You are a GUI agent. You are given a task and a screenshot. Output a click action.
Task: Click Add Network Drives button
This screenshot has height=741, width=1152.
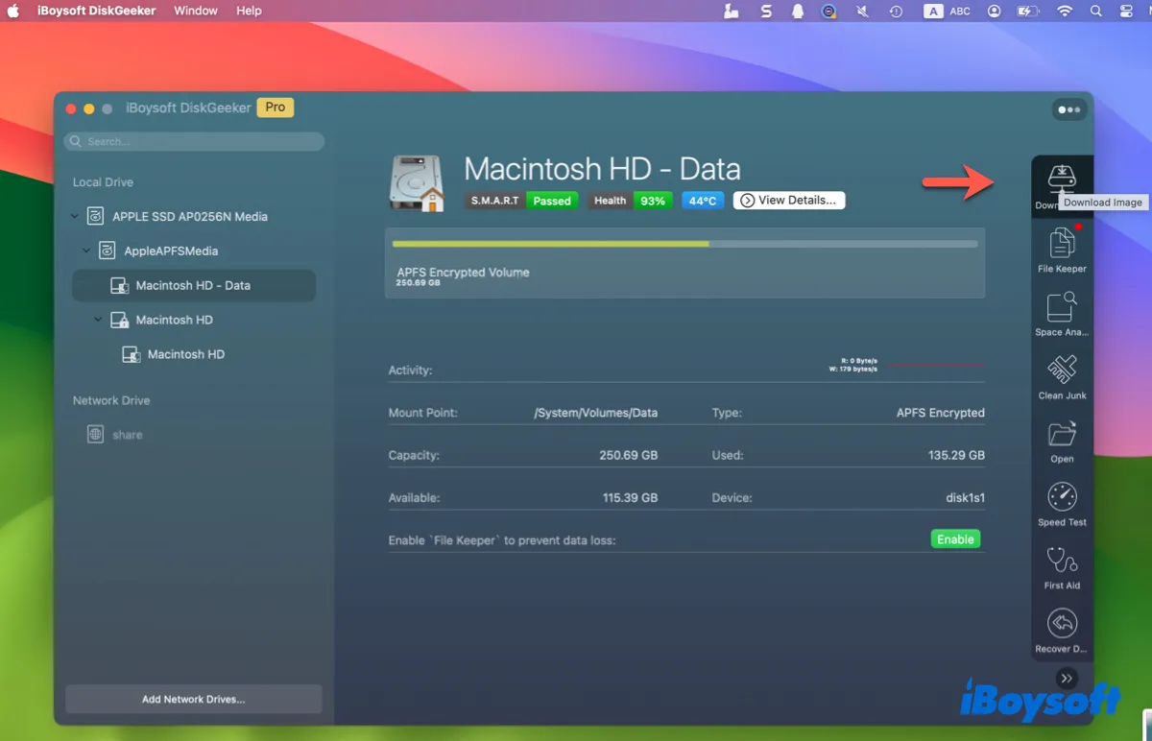pyautogui.click(x=194, y=699)
